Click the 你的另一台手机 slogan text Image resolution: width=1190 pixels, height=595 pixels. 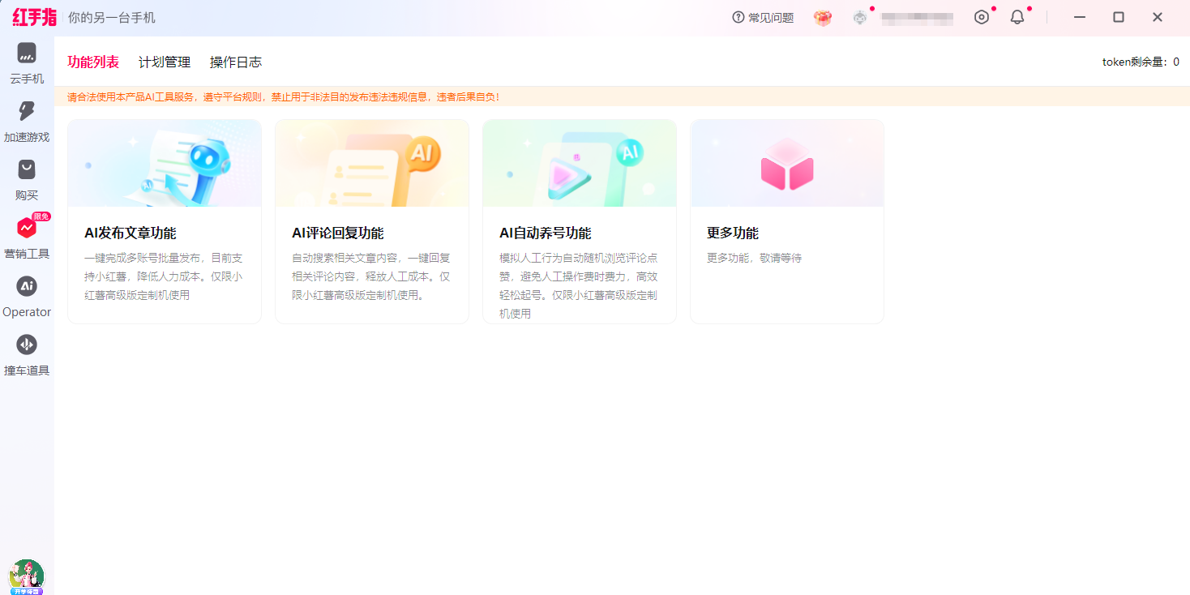pos(112,17)
